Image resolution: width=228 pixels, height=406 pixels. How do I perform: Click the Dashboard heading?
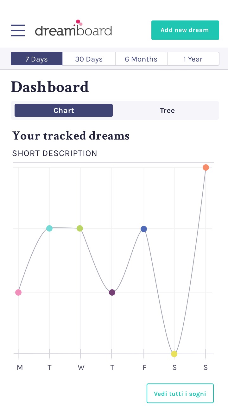coord(50,87)
